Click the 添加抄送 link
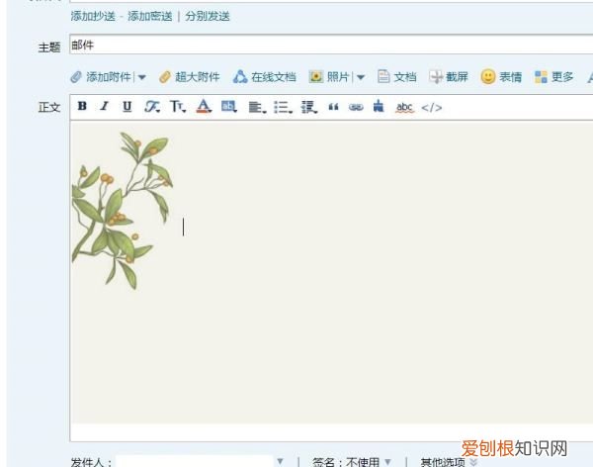 [x=93, y=16]
